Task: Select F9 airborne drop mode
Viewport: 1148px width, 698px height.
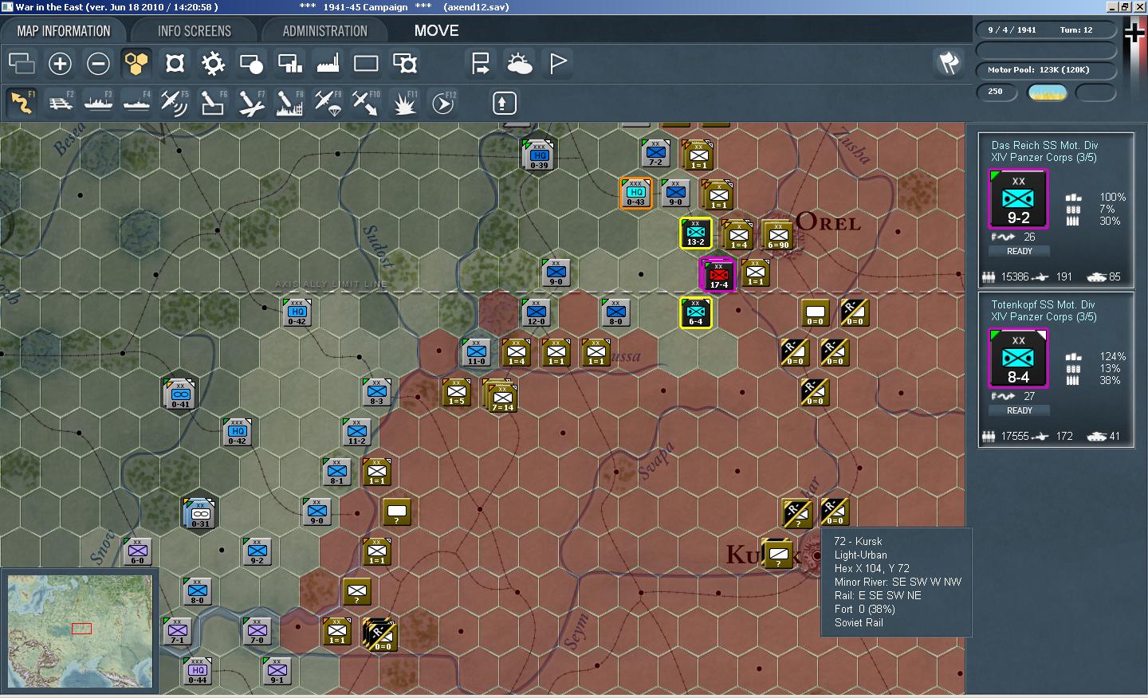Action: coord(327,102)
